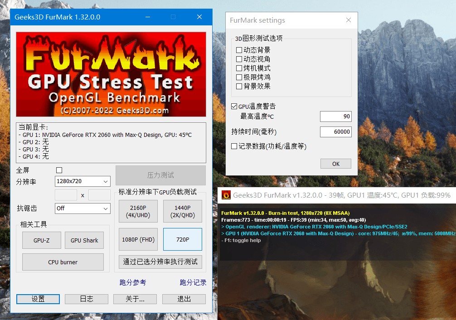Launch the CPU burner tool

pyautogui.click(x=63, y=262)
